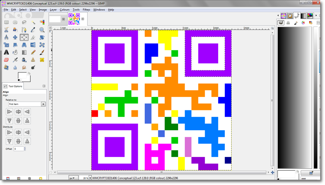Viewport: 325px width, 185px height.
Task: Reset colours to default black and white
Action: point(19,80)
